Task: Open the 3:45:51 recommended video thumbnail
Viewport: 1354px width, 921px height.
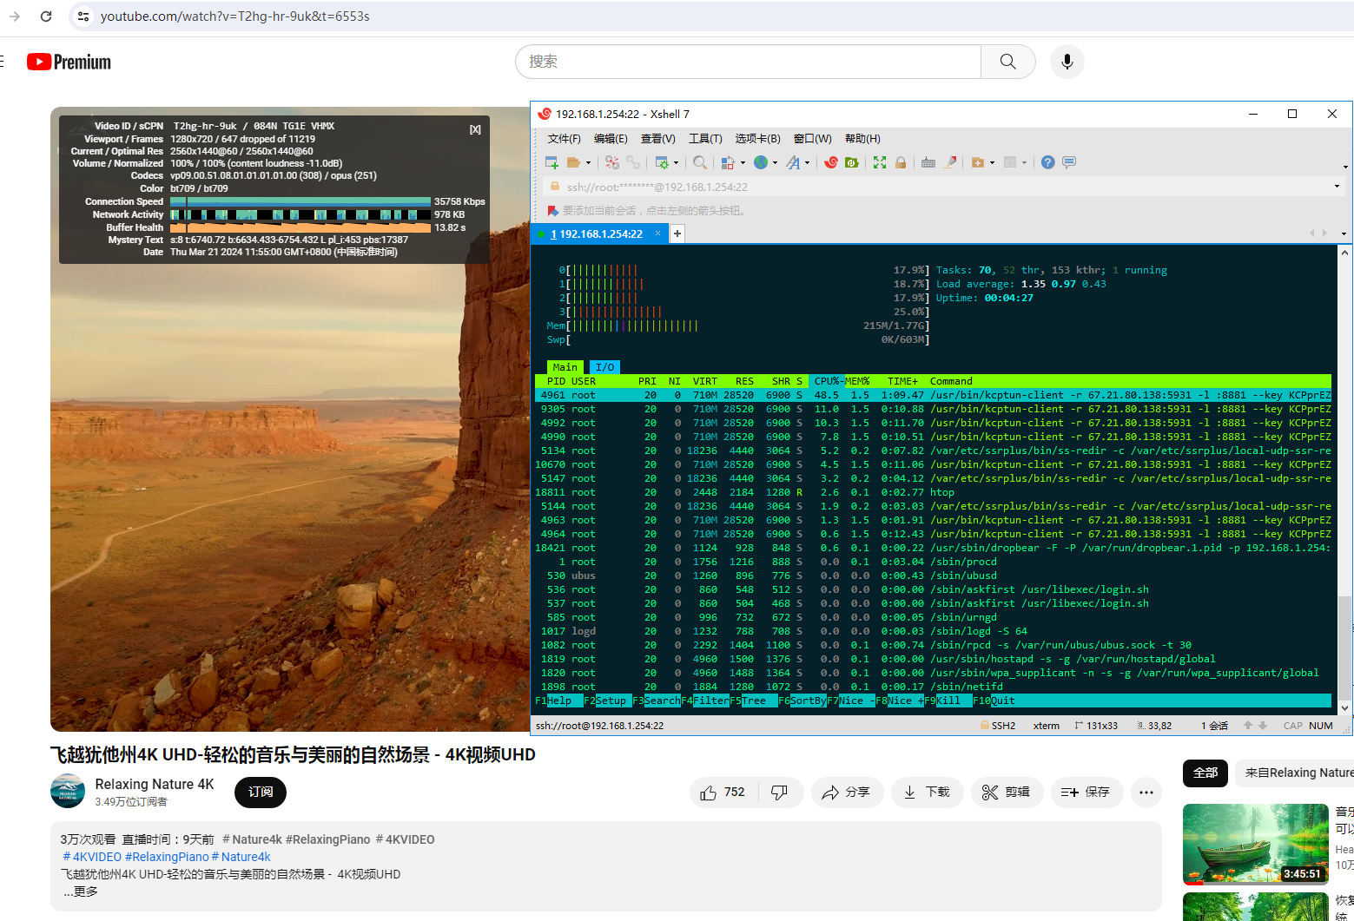Action: (x=1256, y=844)
